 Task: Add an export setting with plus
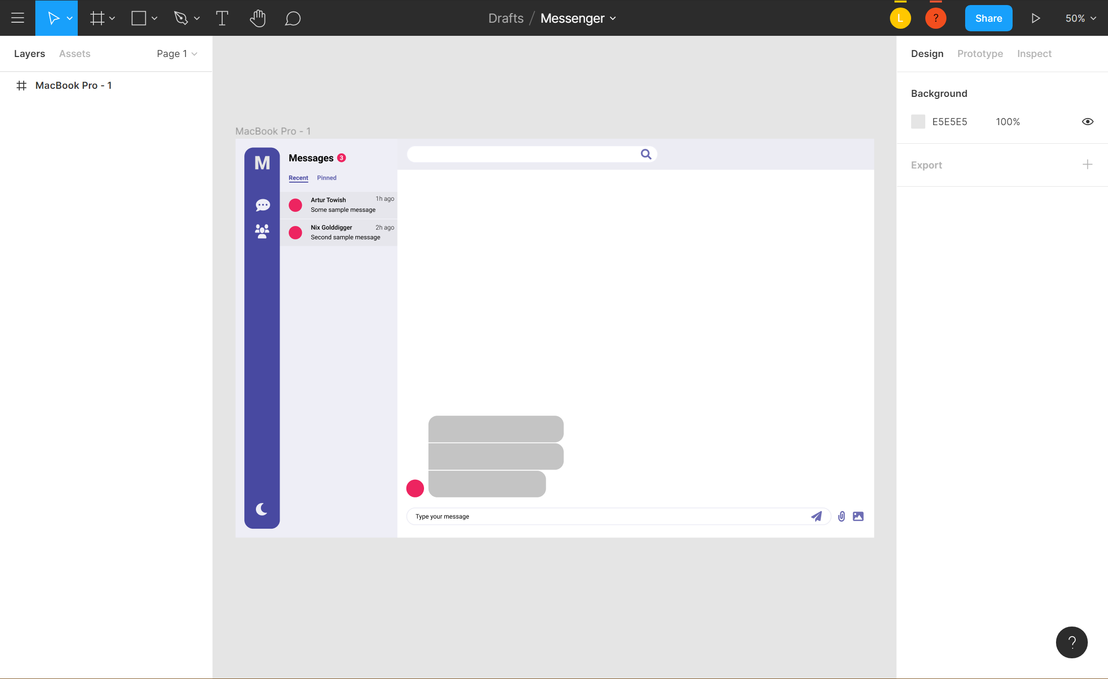coord(1087,164)
